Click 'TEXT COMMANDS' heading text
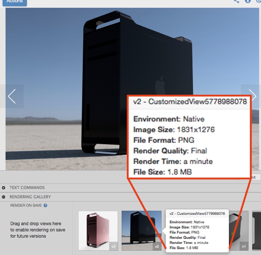 [27, 188]
